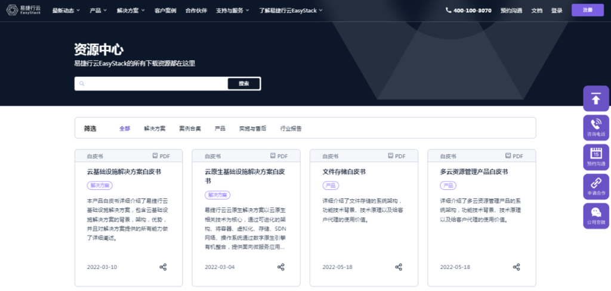The height and width of the screenshot is (291, 611).
Task: Click the search magnifier icon
Action: (x=82, y=83)
